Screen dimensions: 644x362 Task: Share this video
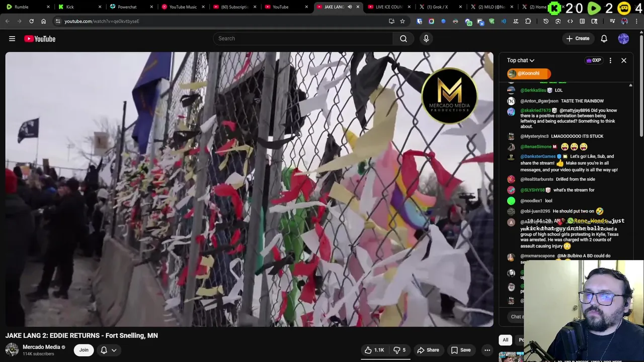coord(428,350)
